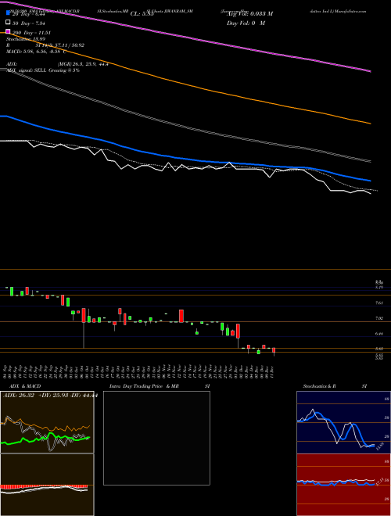Click the 'Avg Vol: 0.033 M' label
This screenshot has height=516, width=391.
coord(249,14)
